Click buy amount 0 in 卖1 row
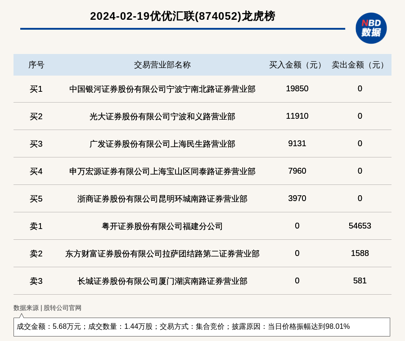The height and width of the screenshot is (341, 405). coord(297,226)
